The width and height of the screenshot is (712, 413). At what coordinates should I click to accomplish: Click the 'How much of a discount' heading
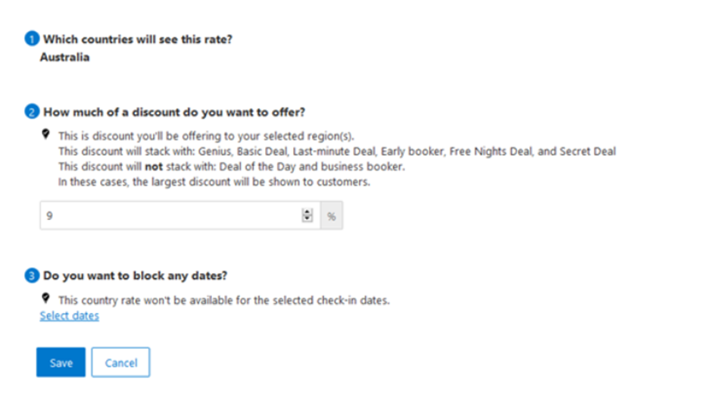pyautogui.click(x=173, y=112)
